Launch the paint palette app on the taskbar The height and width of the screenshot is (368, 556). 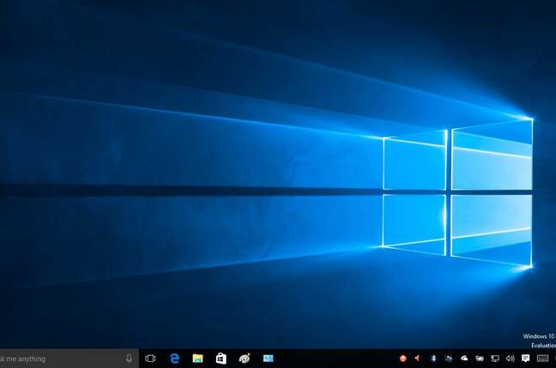tap(245, 359)
